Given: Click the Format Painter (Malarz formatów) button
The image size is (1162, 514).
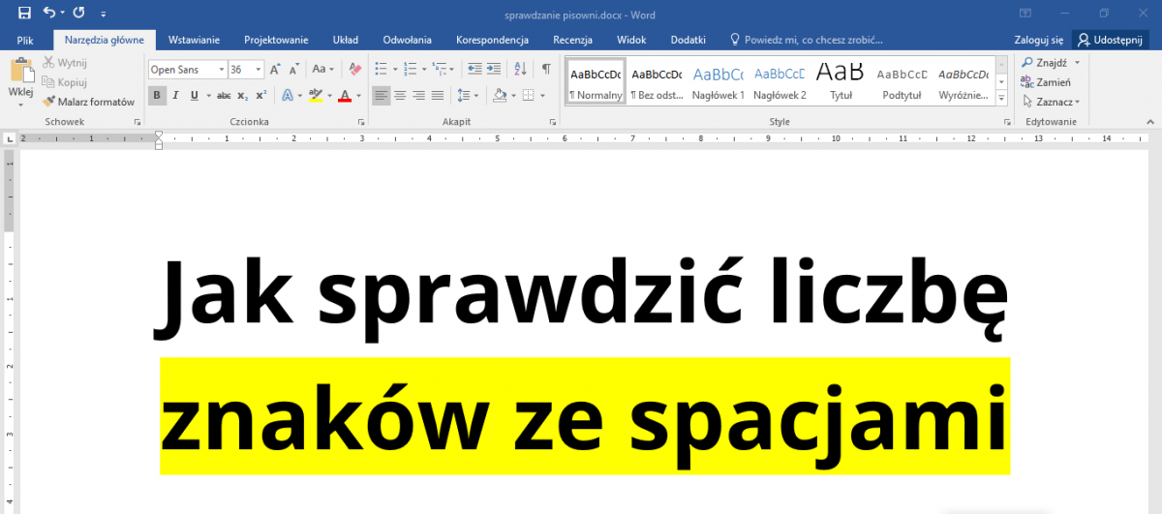Looking at the screenshot, I should (x=88, y=101).
